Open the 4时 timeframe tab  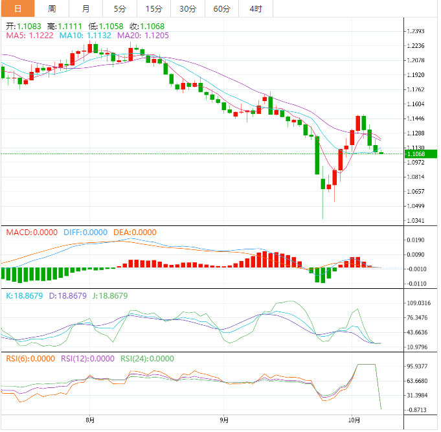pos(256,8)
